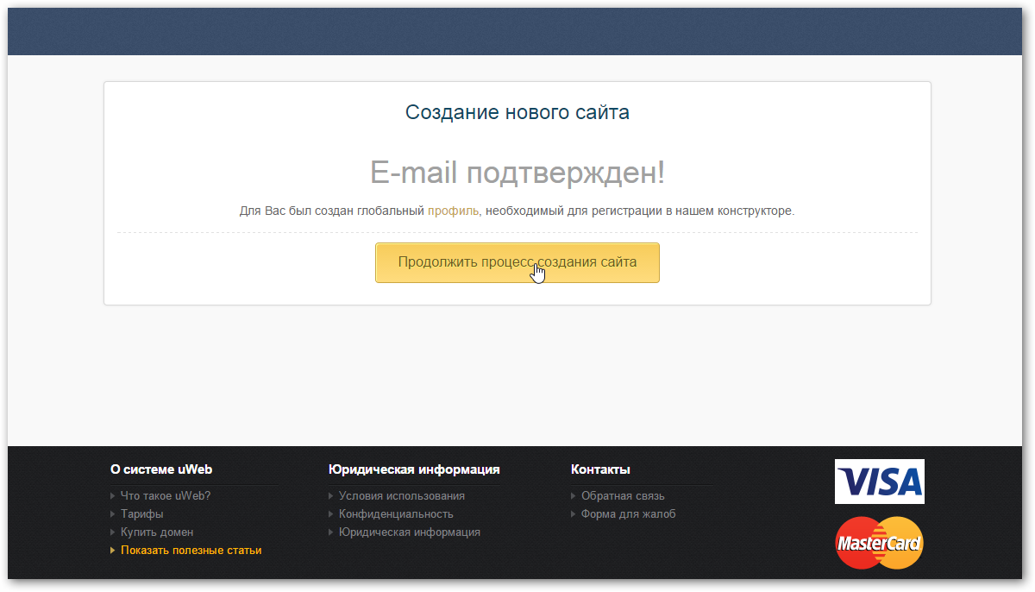Click the MasterCard payment logo

pos(879,544)
